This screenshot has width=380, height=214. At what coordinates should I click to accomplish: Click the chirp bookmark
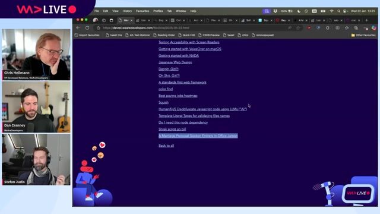click(x=243, y=35)
